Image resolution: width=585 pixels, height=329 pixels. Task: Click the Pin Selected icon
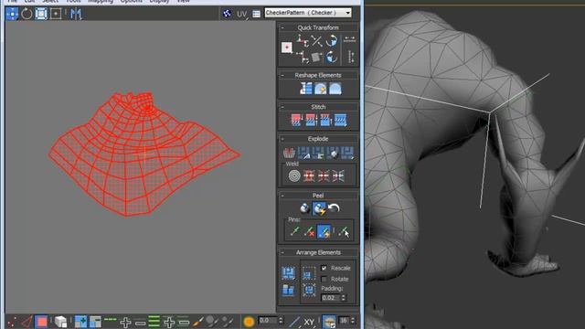(x=294, y=231)
